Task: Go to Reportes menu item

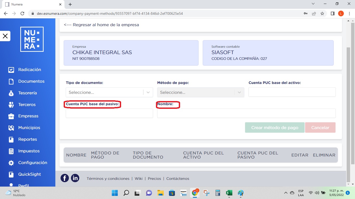Action: (28, 139)
